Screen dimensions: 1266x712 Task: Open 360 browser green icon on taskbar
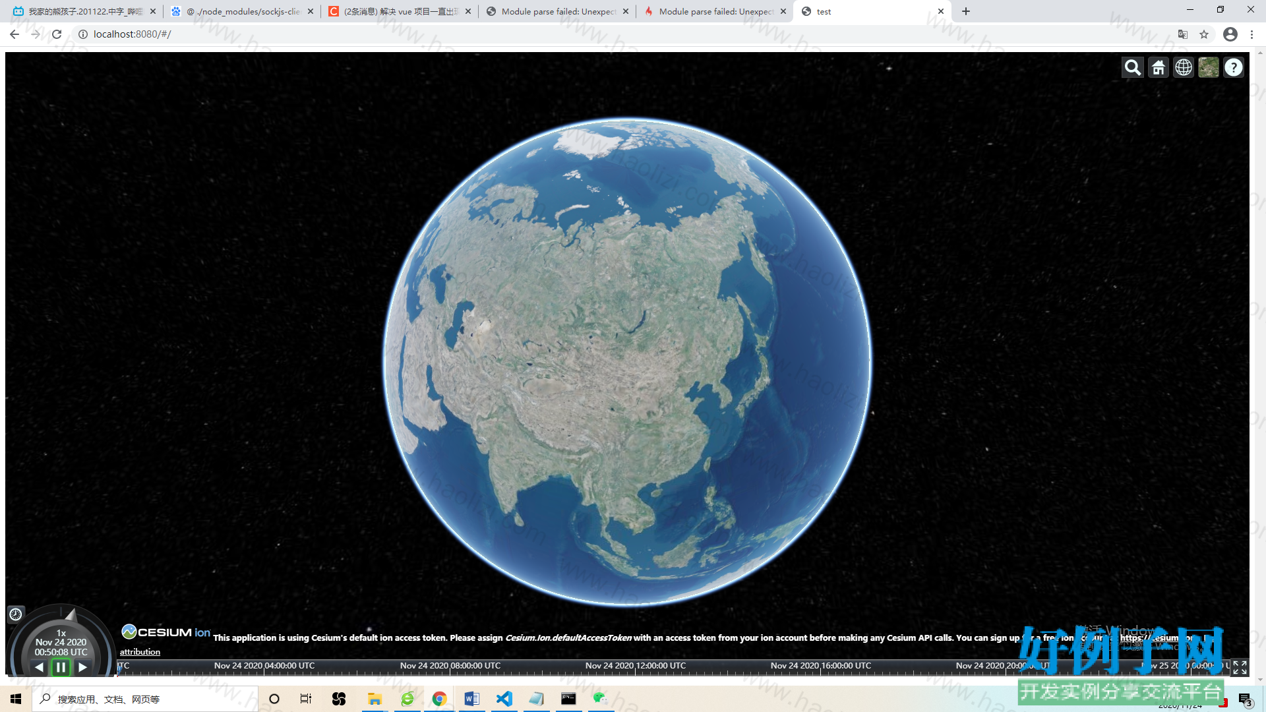click(407, 699)
